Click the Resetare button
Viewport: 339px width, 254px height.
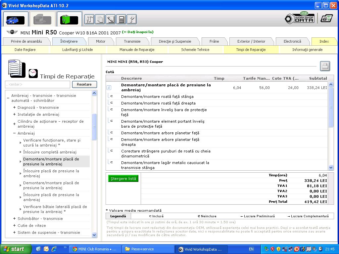84,84
